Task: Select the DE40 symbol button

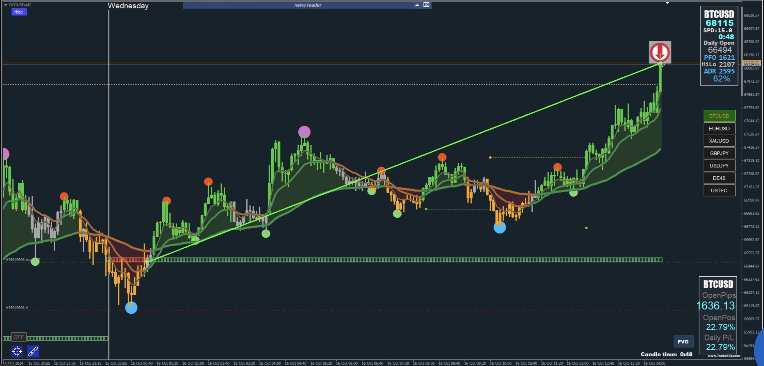Action: [x=719, y=178]
